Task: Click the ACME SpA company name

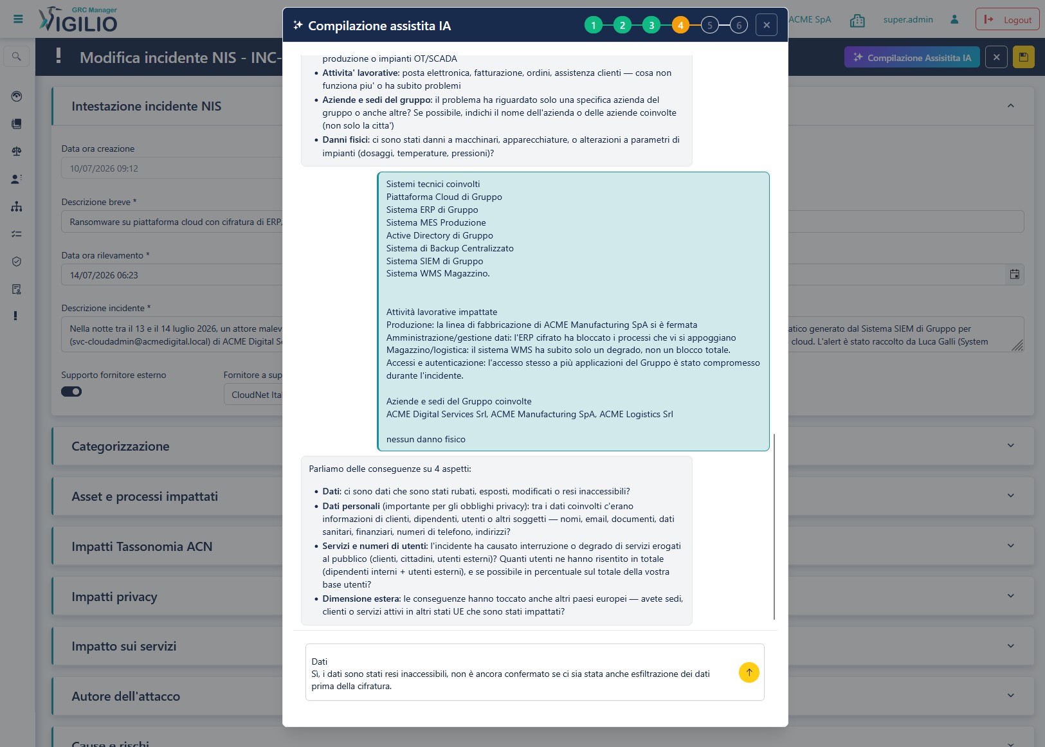Action: 810,19
